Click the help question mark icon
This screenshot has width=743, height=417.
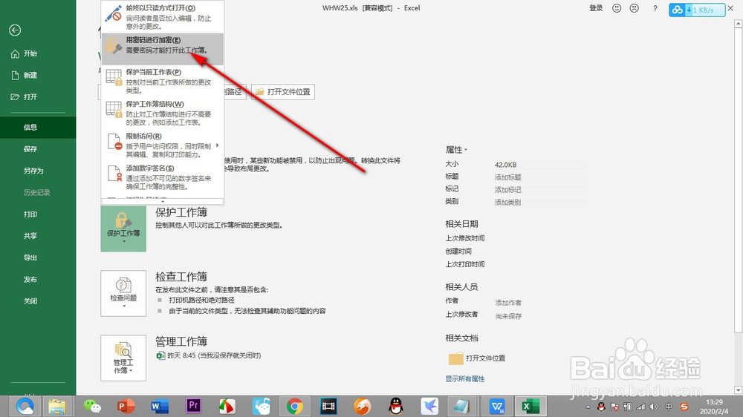pyautogui.click(x=655, y=8)
